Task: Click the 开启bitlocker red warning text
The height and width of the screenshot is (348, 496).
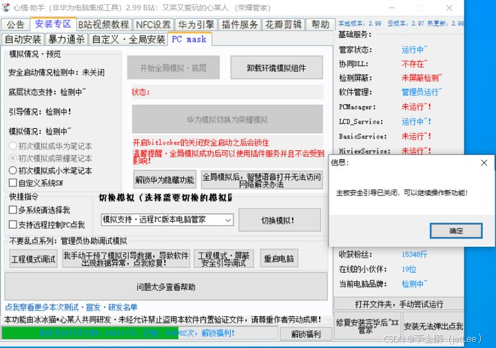Action: coord(201,143)
